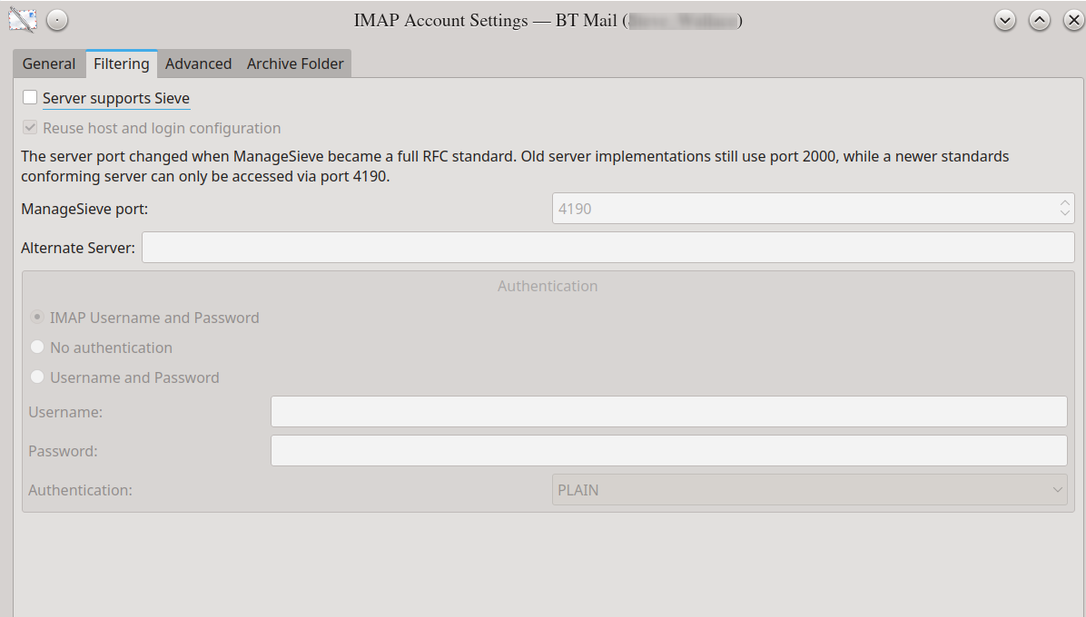
Task: Click the ManageSieve port explanation text
Action: [x=515, y=166]
